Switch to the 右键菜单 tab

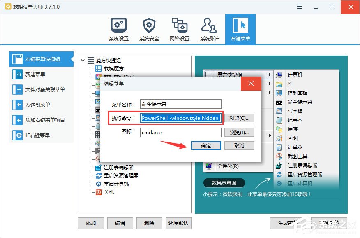(240, 29)
